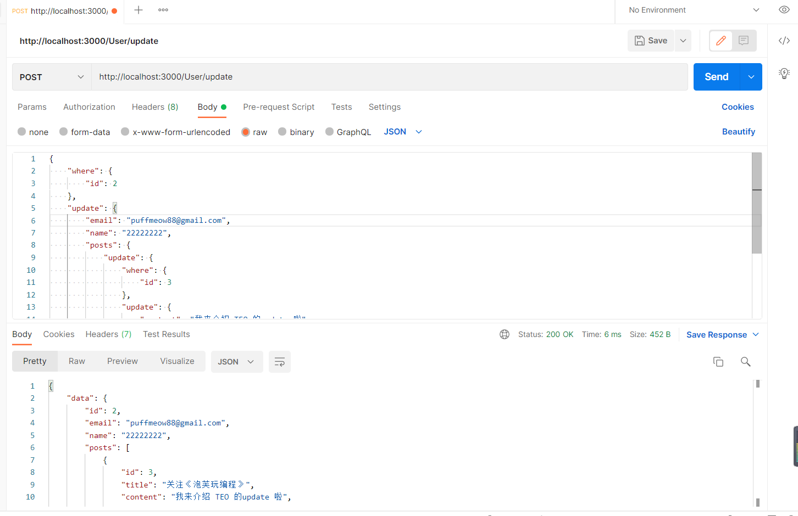Viewport: 798px width, 516px height.
Task: Open the No Environment selector
Action: 694,10
